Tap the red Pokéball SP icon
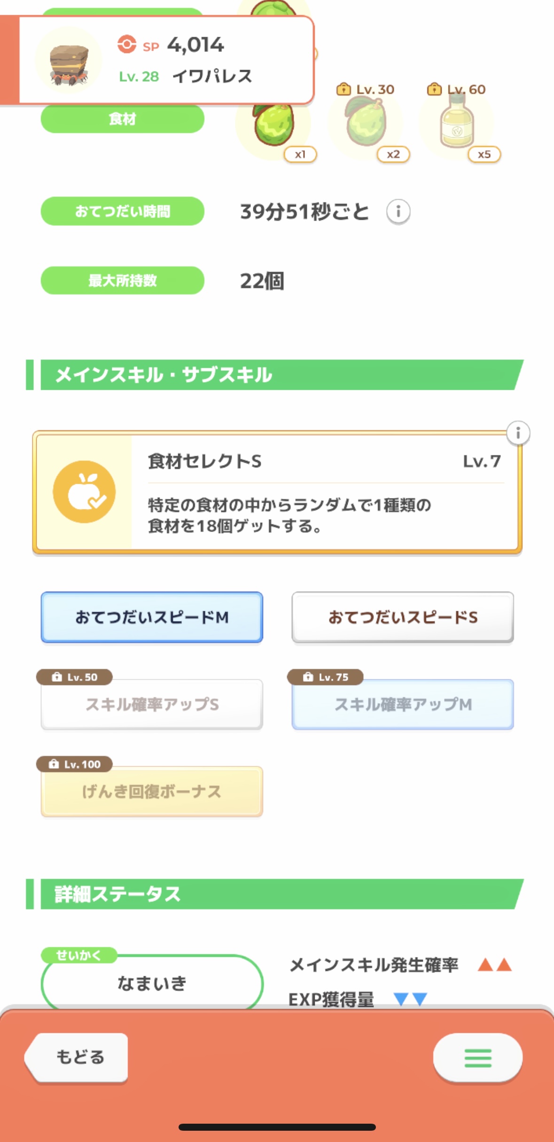 pyautogui.click(x=126, y=45)
